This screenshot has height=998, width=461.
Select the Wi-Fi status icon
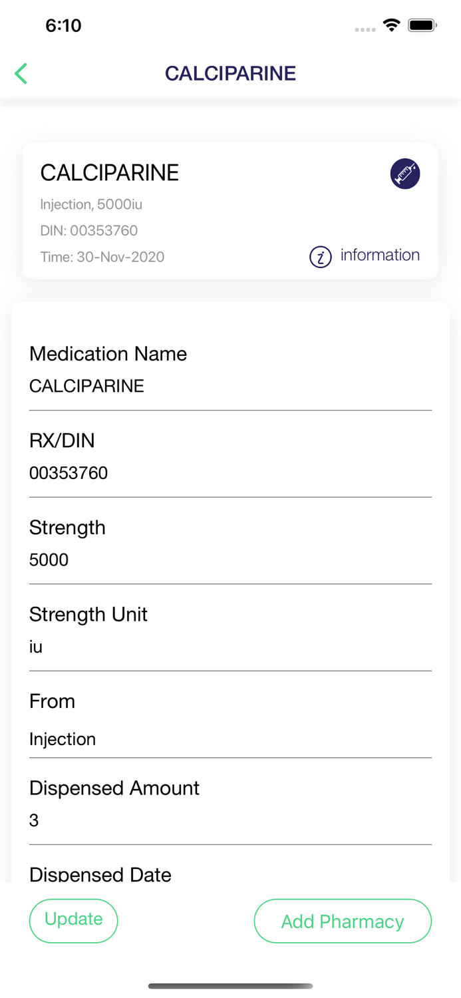click(391, 25)
